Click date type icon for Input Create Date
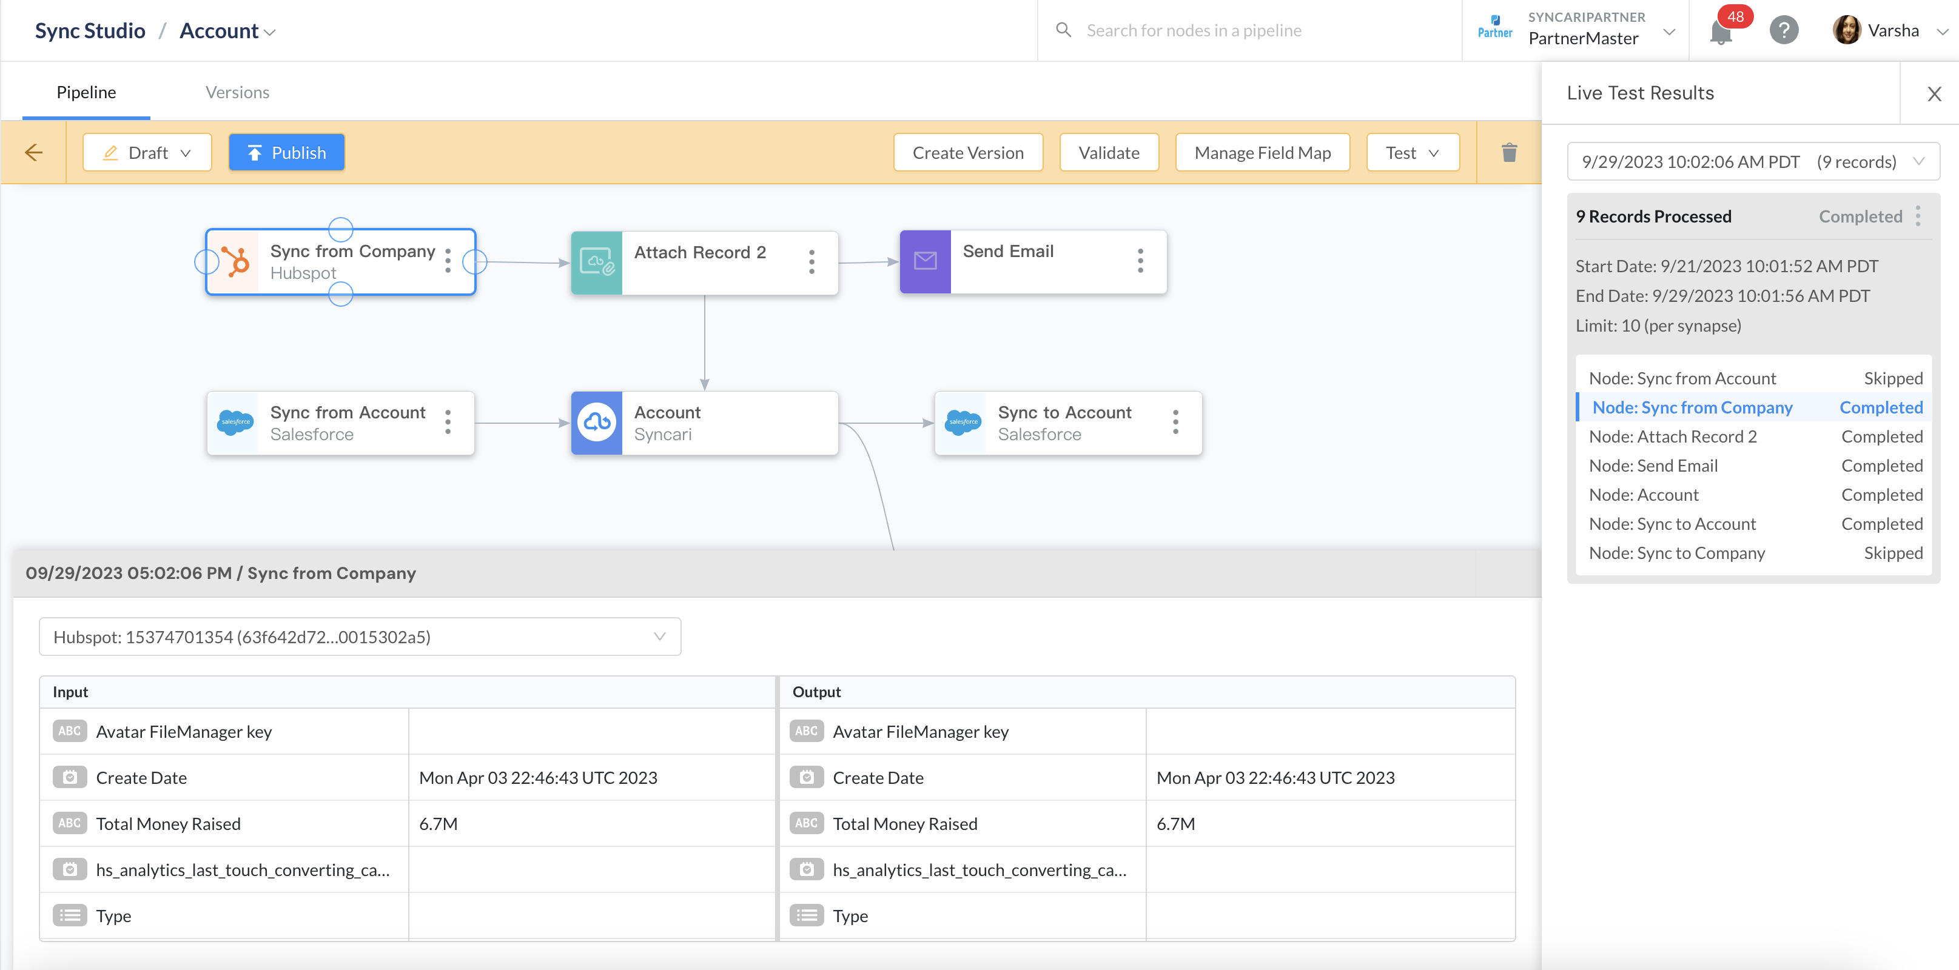Viewport: 1959px width, 970px height. (69, 778)
